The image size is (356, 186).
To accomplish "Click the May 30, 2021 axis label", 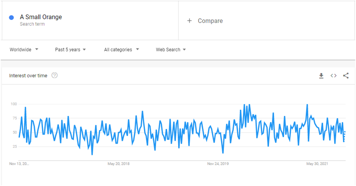I will (317, 164).
